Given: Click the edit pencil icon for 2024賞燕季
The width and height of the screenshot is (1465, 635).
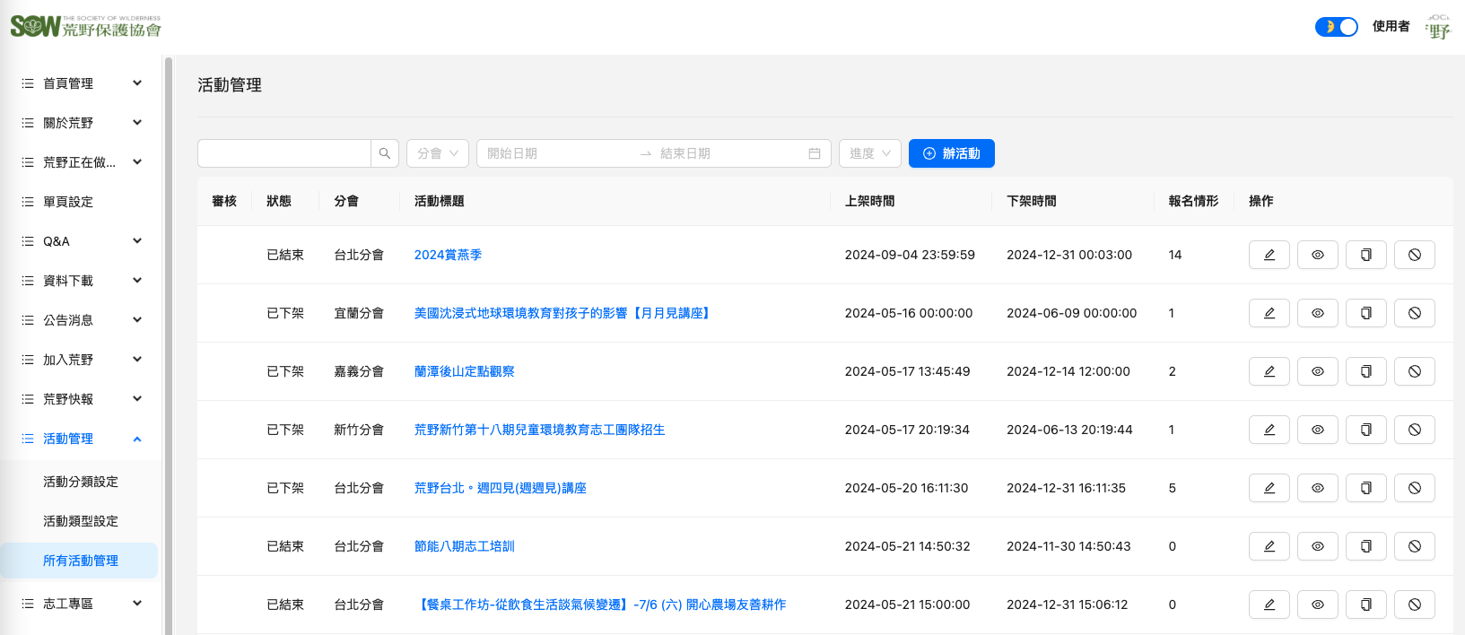Looking at the screenshot, I should click(1269, 255).
